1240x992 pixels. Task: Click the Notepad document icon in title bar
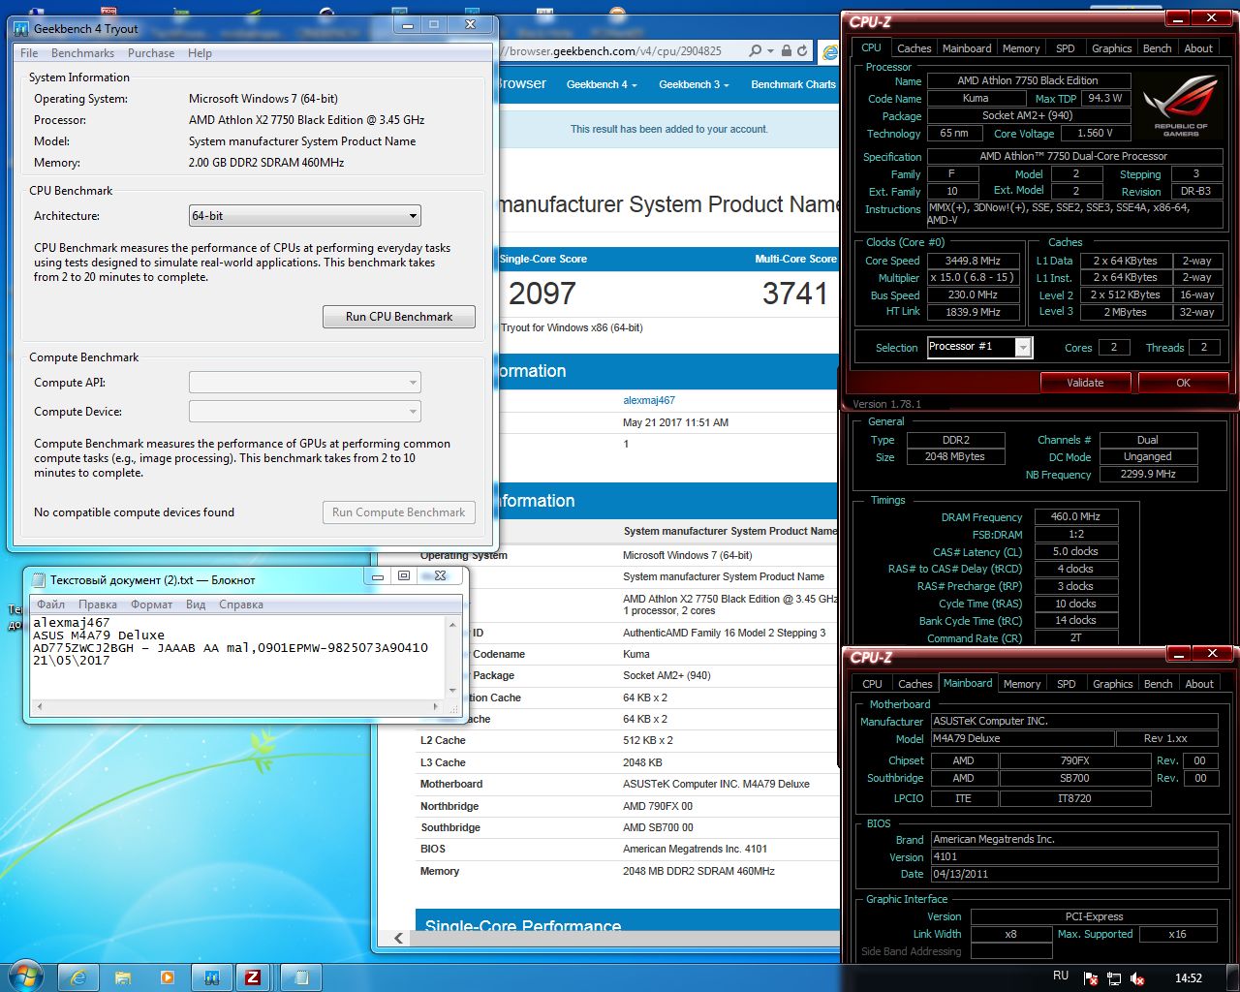(x=39, y=579)
